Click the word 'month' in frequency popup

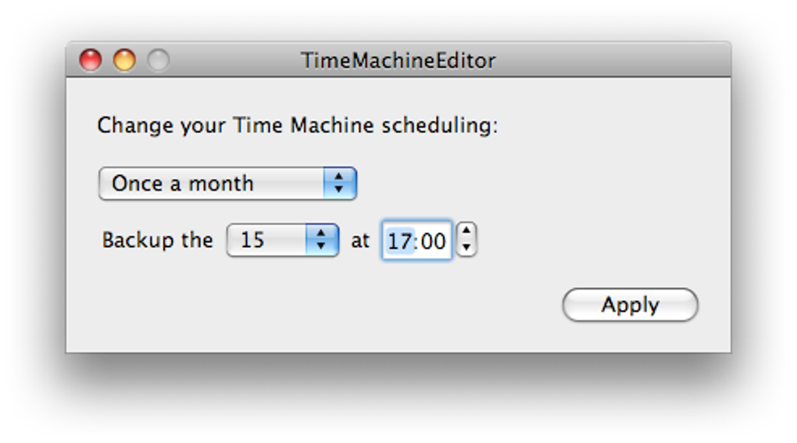pyautogui.click(x=221, y=184)
